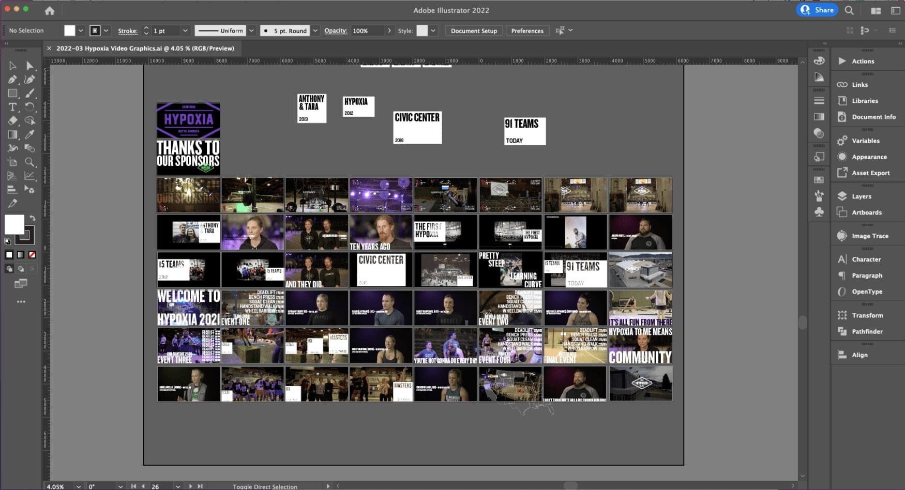Choose the Direct Selection tool

(29, 66)
